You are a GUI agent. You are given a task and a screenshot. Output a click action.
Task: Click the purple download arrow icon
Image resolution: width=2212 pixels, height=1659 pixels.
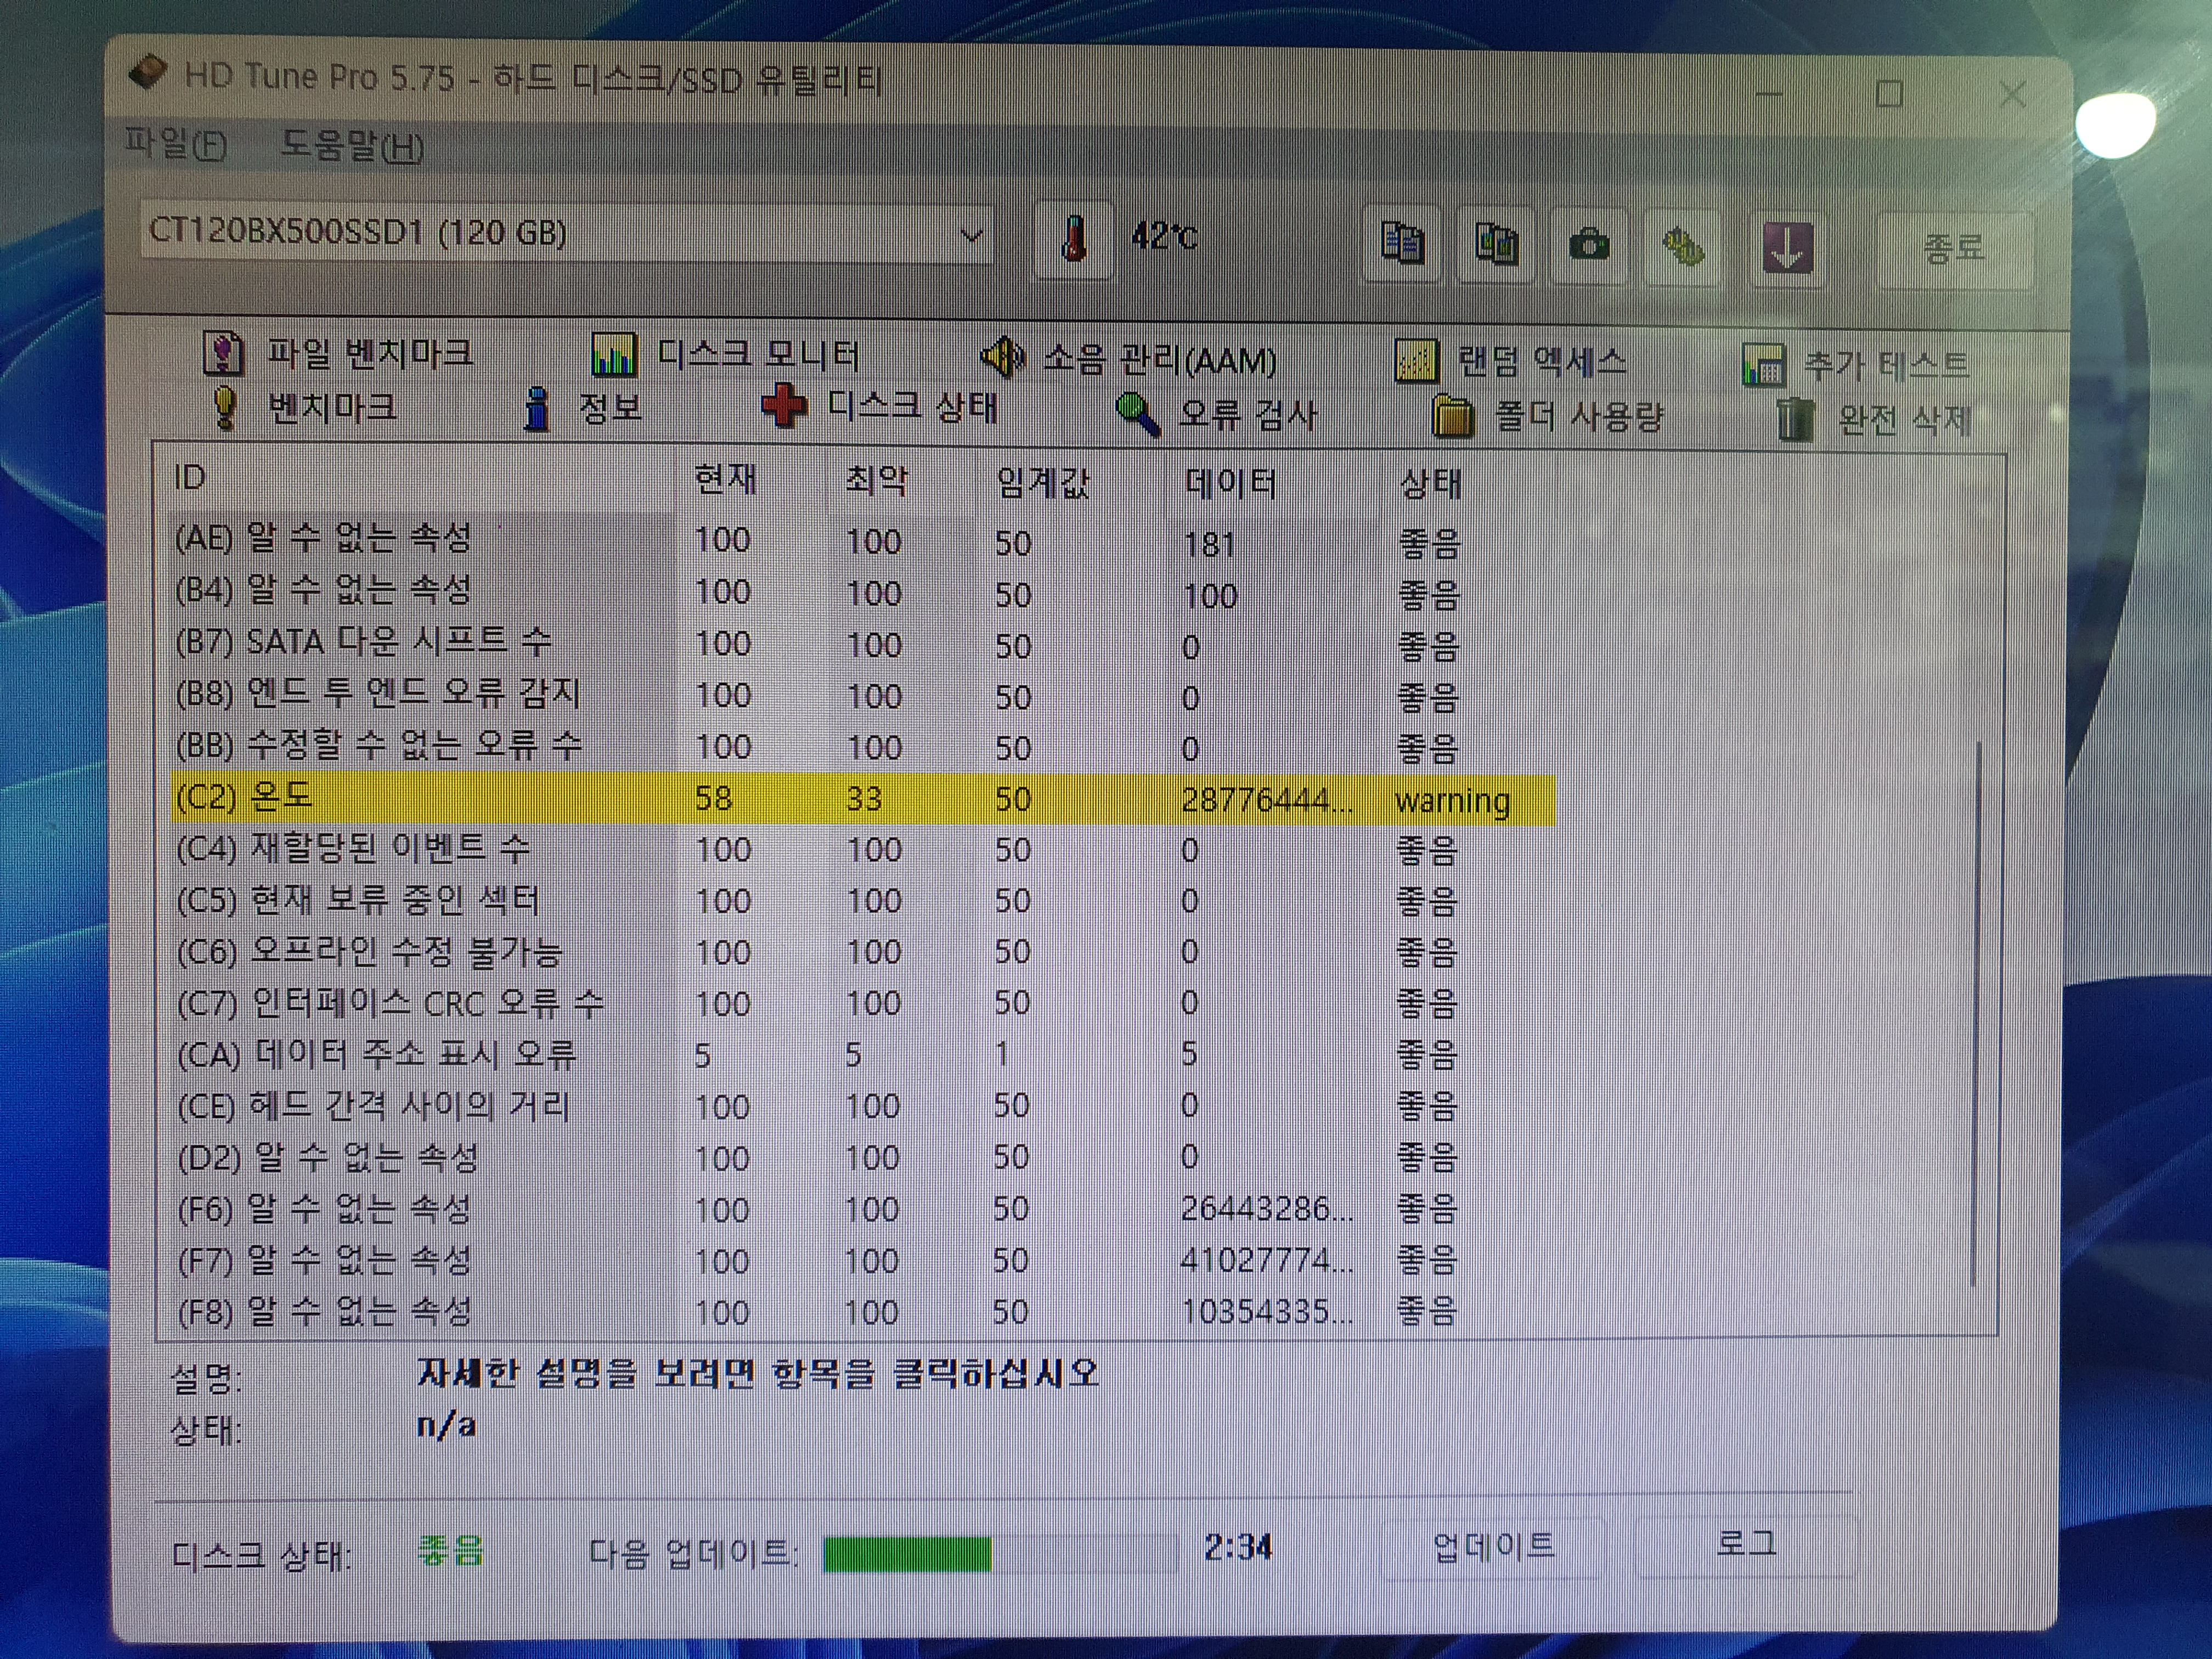(x=1787, y=248)
